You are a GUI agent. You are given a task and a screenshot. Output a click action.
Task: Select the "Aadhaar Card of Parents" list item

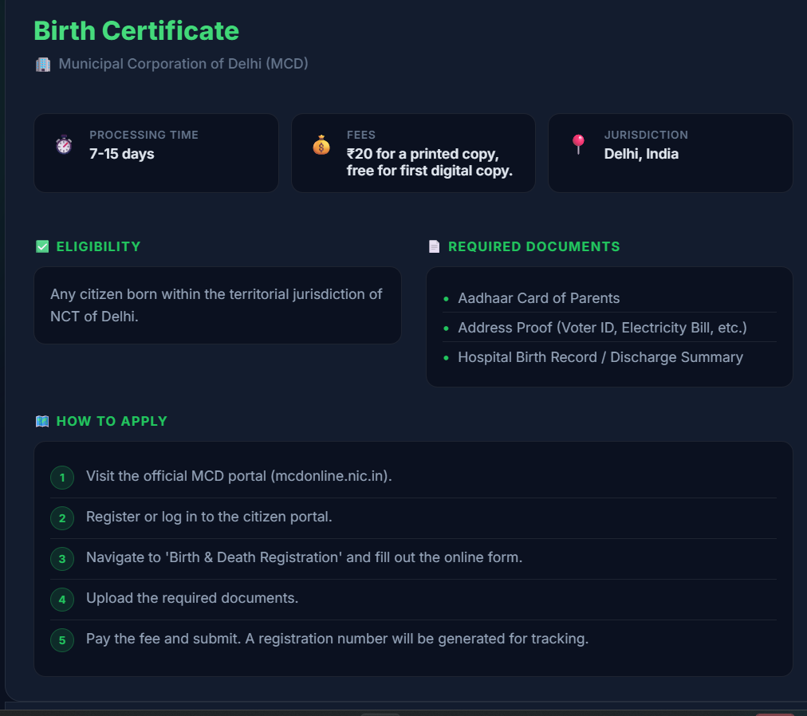(539, 298)
